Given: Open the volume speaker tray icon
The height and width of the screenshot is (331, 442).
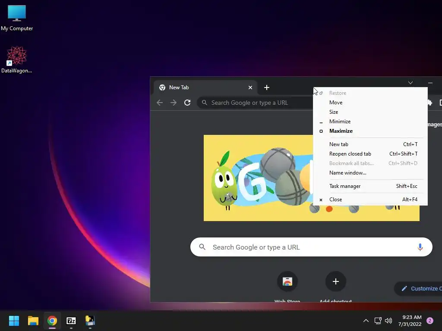Looking at the screenshot, I should (388, 321).
